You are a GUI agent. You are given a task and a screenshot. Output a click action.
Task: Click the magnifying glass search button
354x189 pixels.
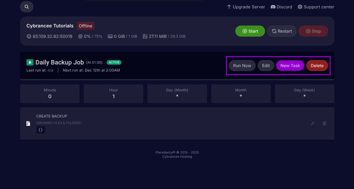27,7
